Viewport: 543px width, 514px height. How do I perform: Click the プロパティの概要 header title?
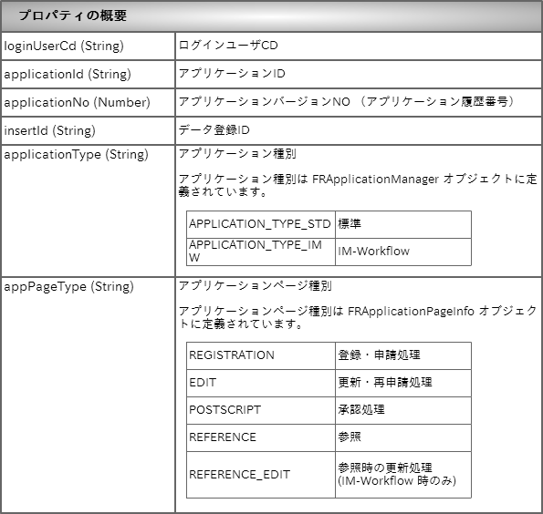[x=73, y=15]
